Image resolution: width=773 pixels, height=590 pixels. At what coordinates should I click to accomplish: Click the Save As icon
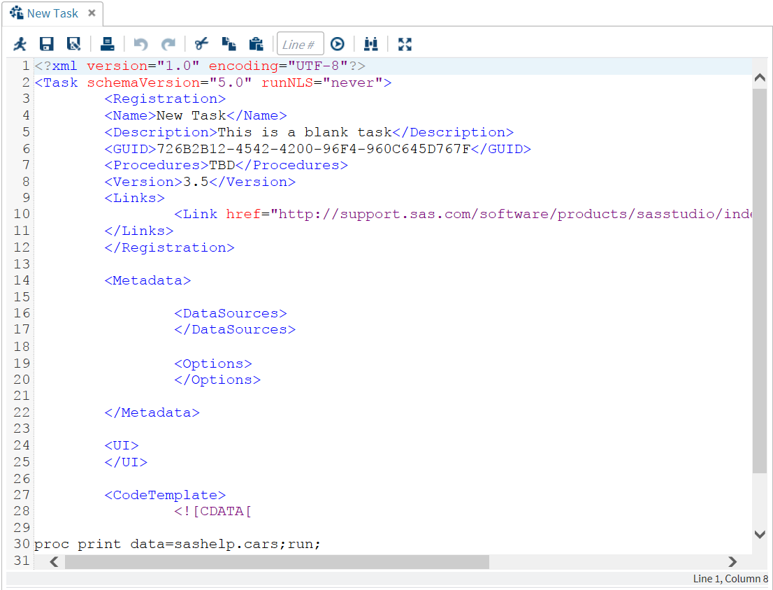tap(73, 44)
